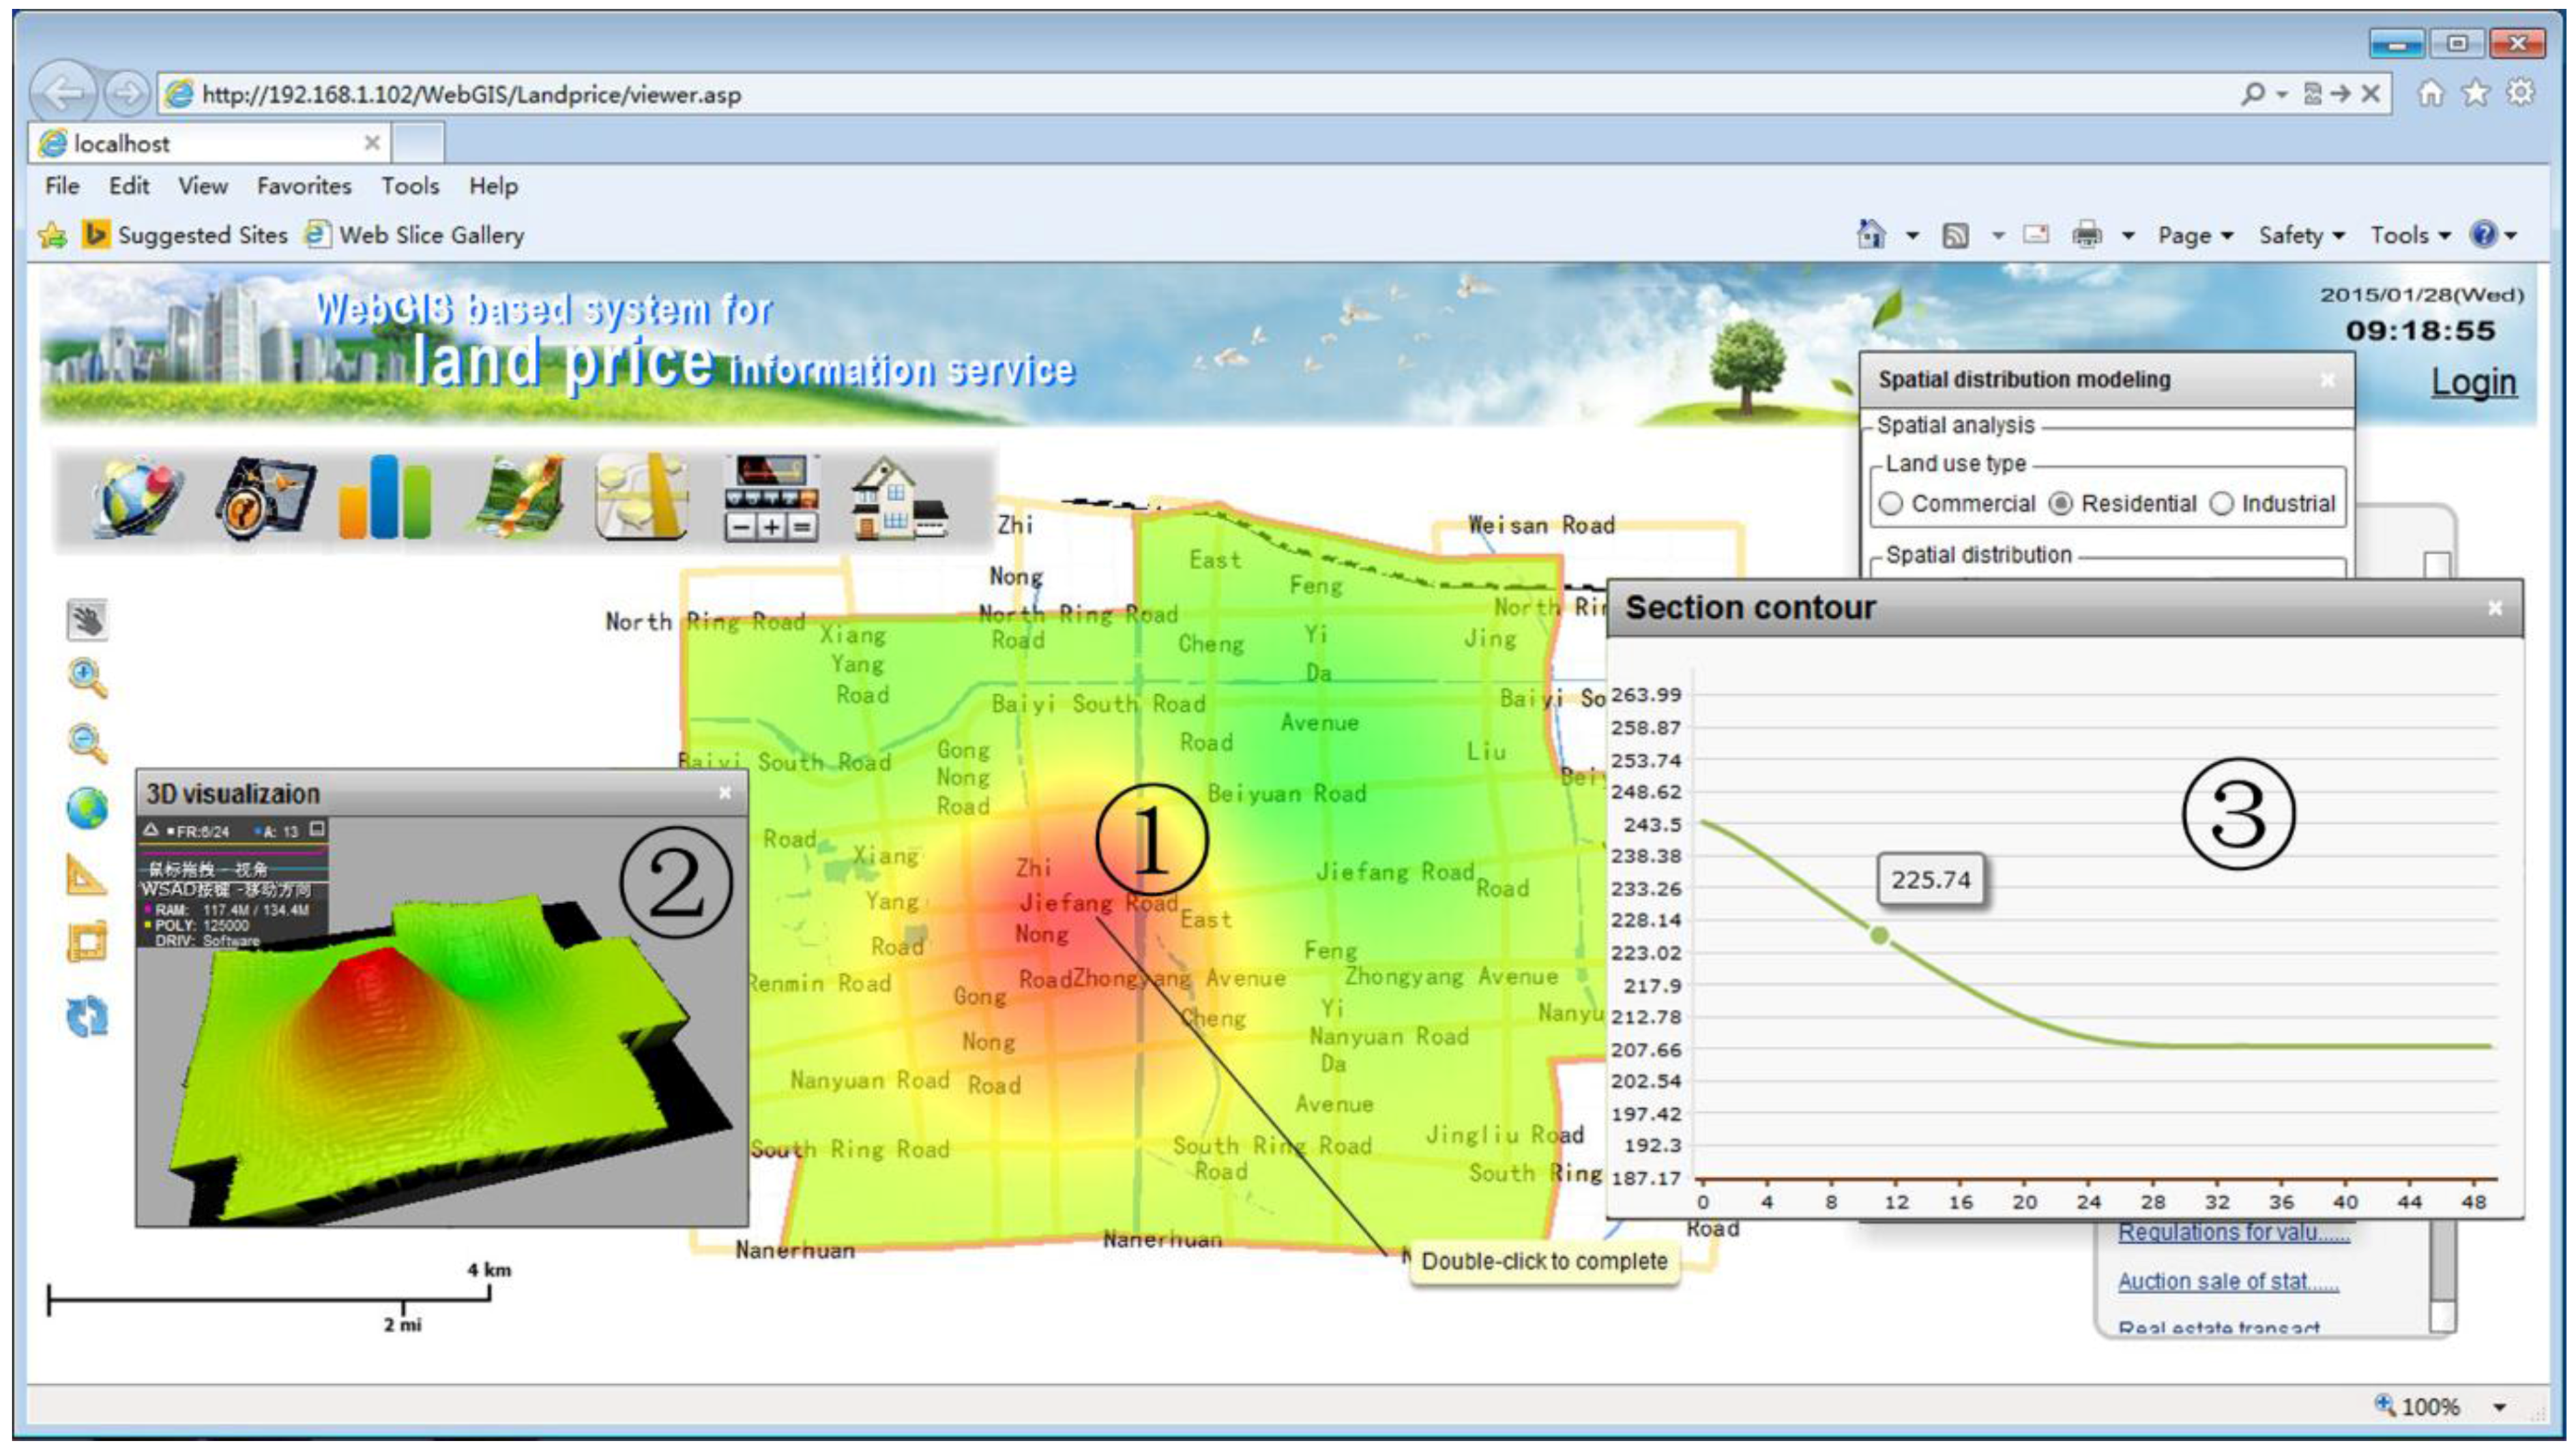Open the Auction sale of stat... link
2576x1451 pixels.
point(2228,1281)
